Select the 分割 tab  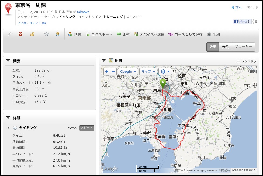(x=226, y=47)
